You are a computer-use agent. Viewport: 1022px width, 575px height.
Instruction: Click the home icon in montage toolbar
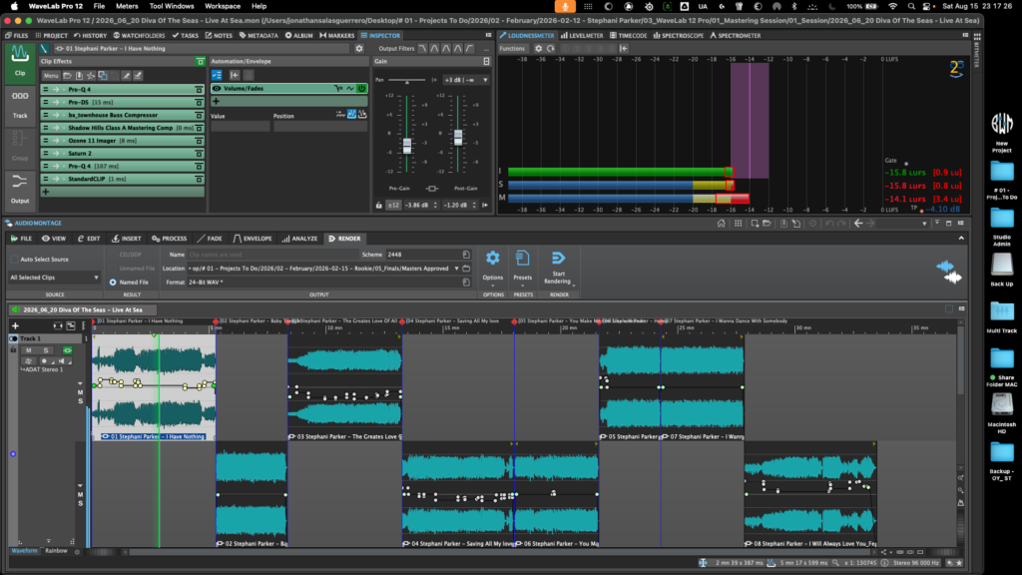[x=721, y=223]
